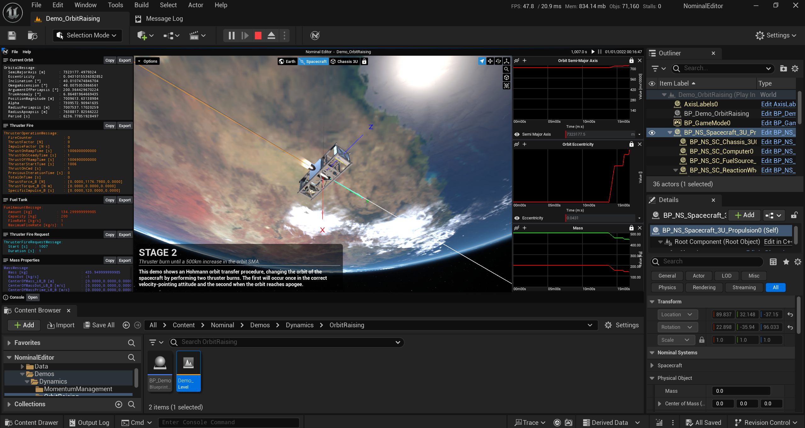Open the Actor menu
The width and height of the screenshot is (805, 428).
tap(196, 5)
